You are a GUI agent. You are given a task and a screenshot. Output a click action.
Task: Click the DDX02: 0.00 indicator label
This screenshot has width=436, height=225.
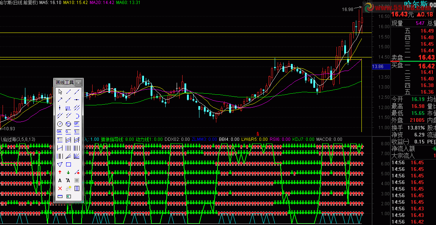pos(177,139)
